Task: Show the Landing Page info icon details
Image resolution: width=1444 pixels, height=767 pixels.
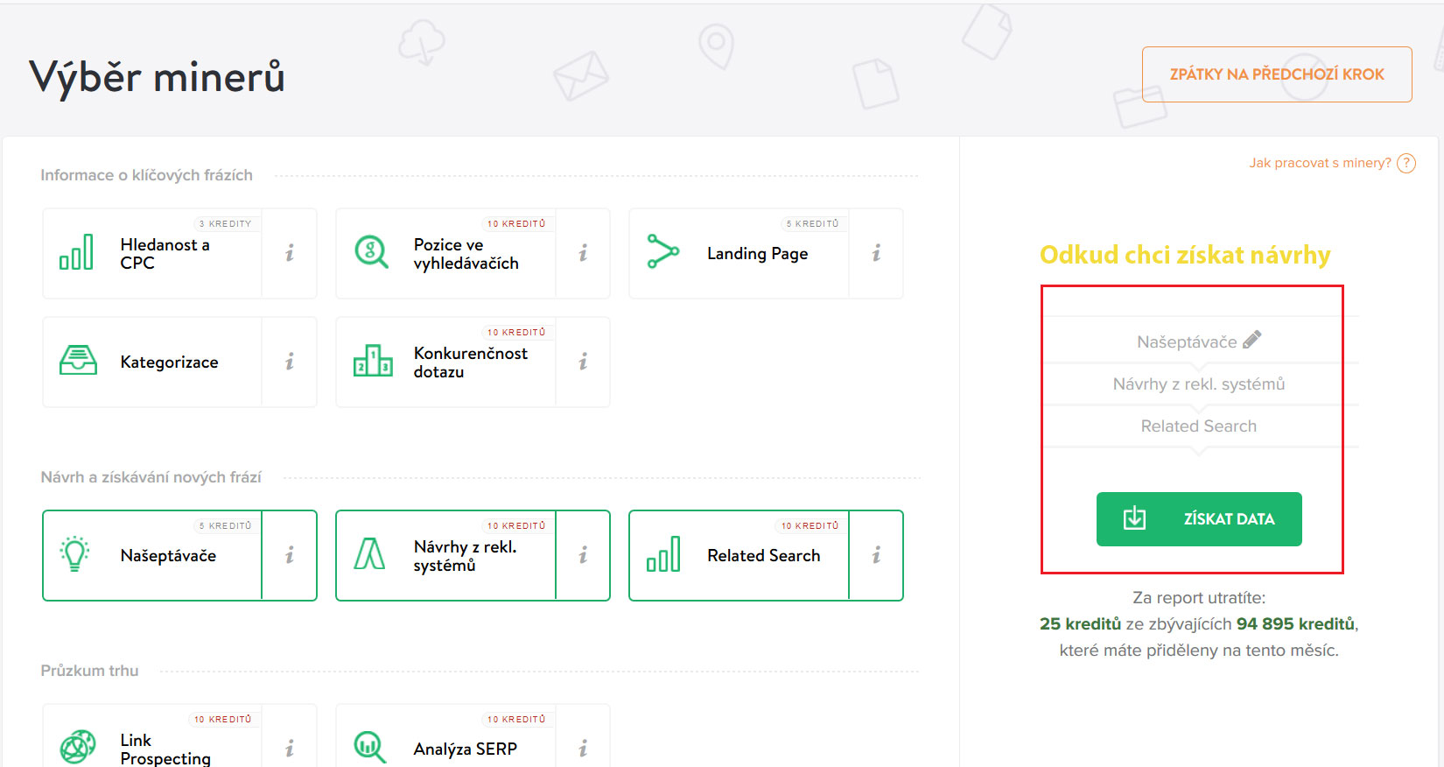Action: [x=876, y=254]
